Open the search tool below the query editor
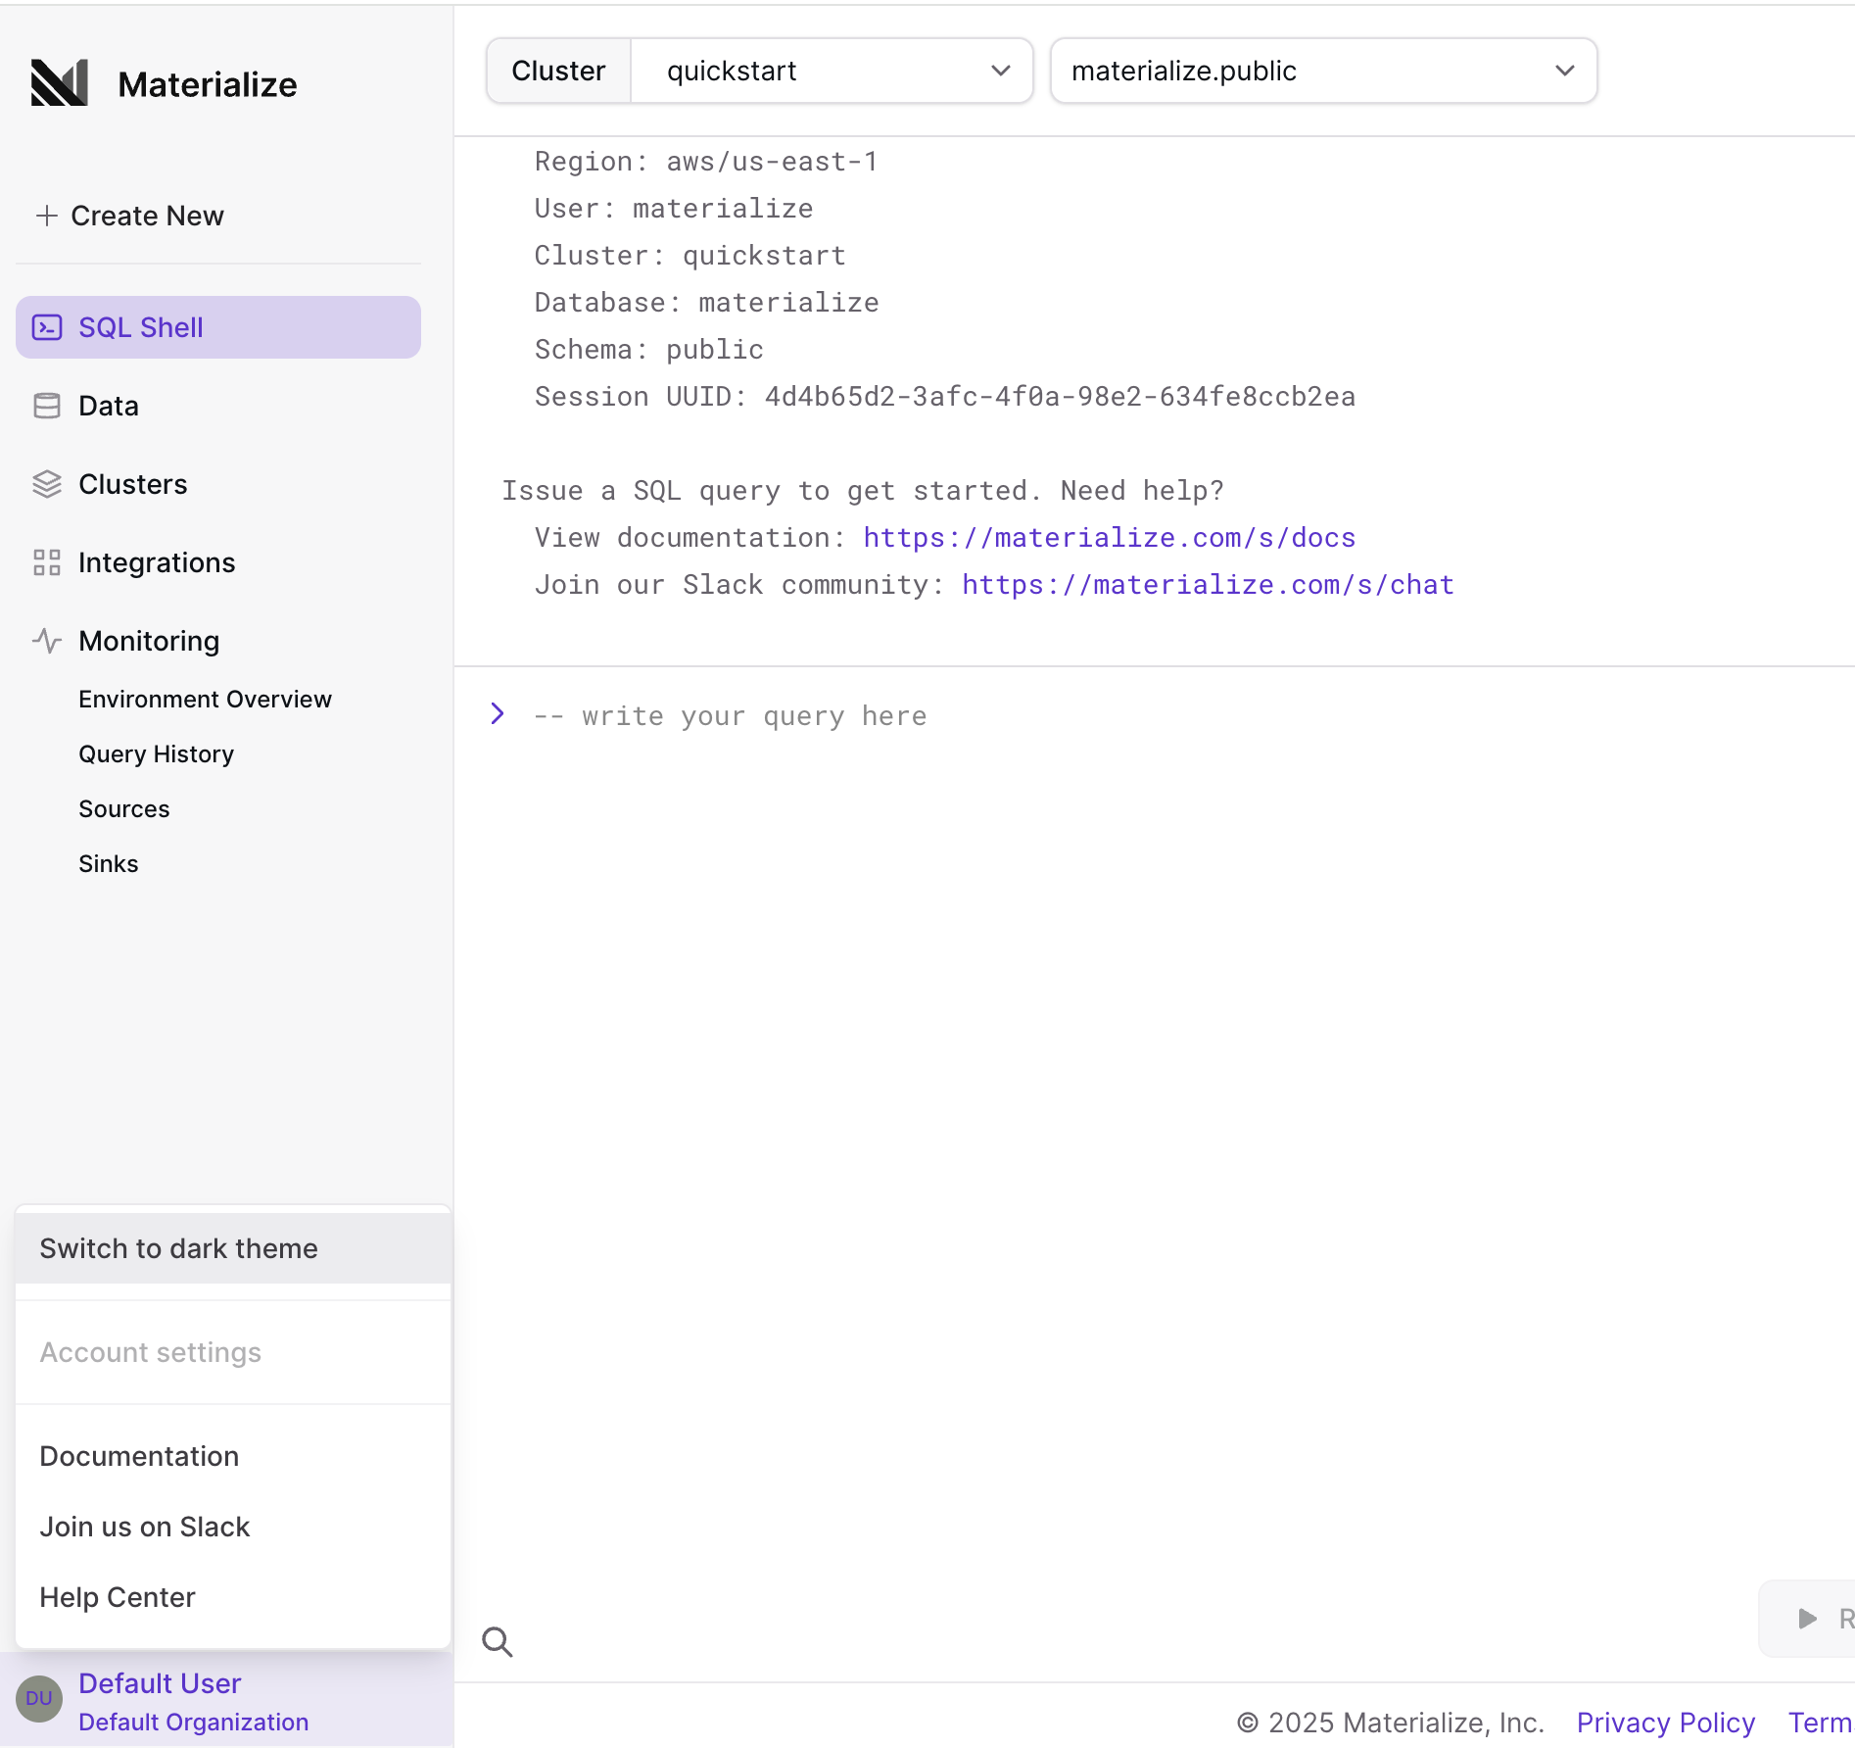The width and height of the screenshot is (1855, 1748). [498, 1641]
